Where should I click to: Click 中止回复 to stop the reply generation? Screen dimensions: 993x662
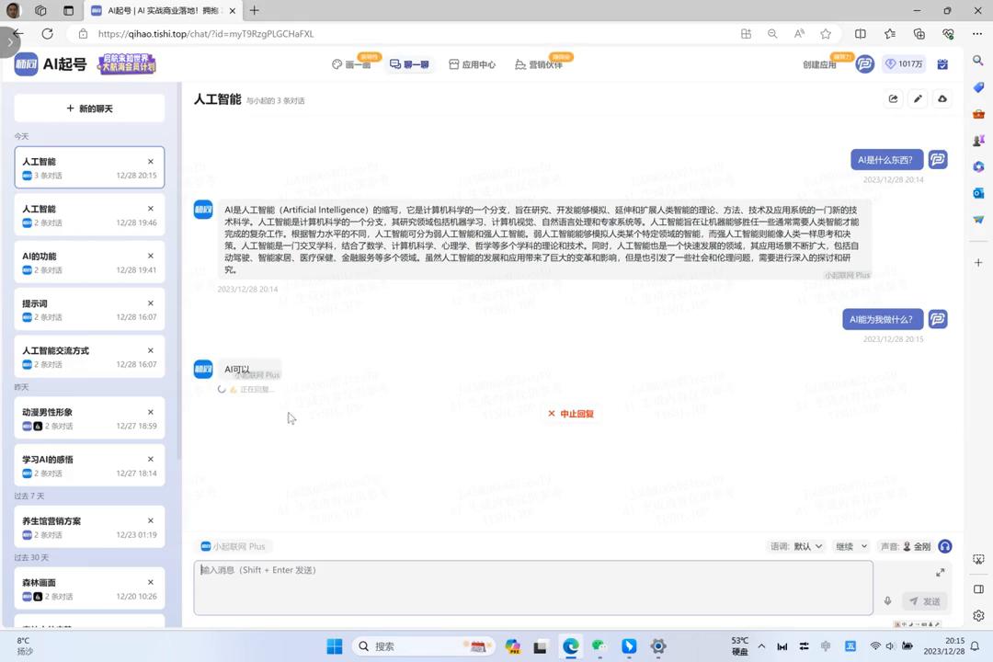(571, 414)
